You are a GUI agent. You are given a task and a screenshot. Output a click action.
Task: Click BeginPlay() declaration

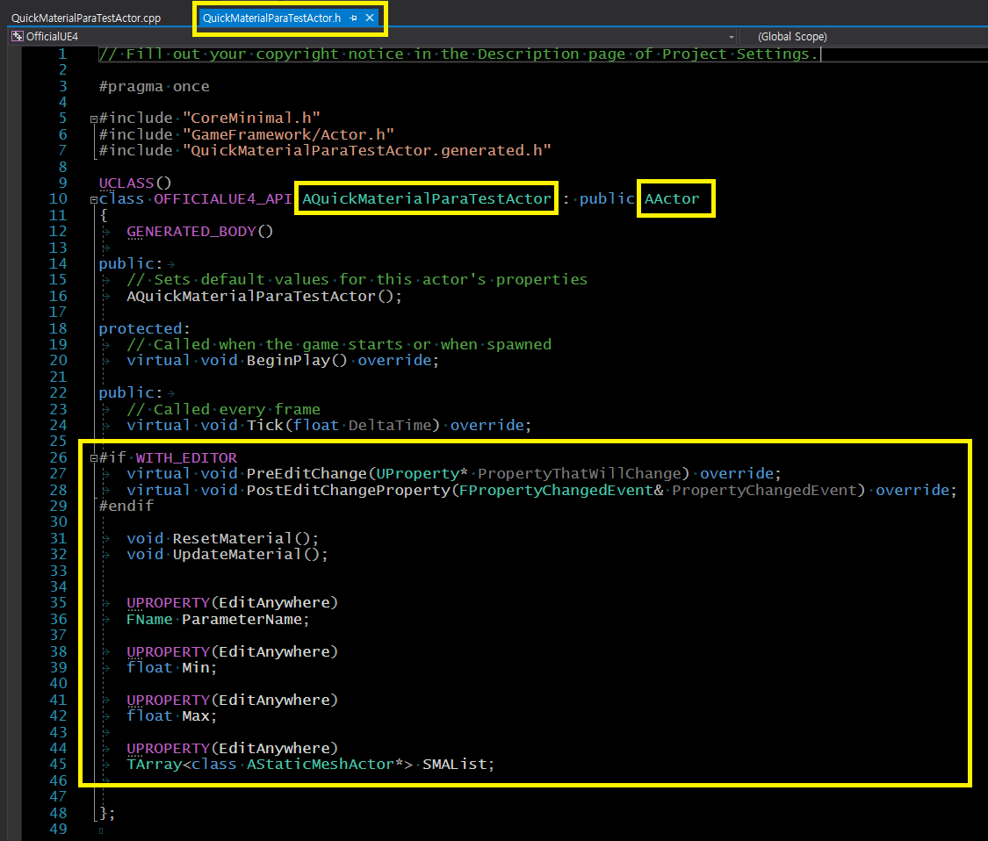[x=282, y=360]
